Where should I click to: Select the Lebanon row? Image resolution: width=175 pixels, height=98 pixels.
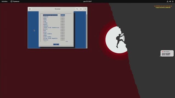point(54,26)
